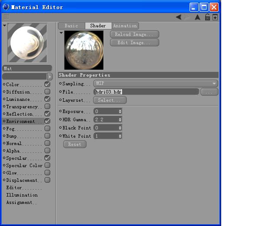Click the file browse ellipsis button
This screenshot has width=277, height=226.
click(x=209, y=92)
